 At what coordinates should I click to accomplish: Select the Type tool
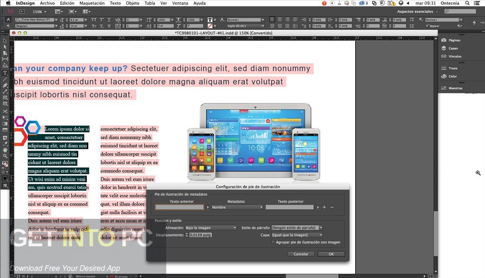click(5, 73)
